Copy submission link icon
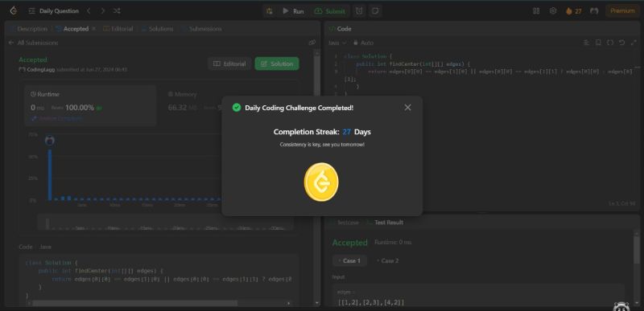Viewport: 644px width, 311px height. [312, 43]
